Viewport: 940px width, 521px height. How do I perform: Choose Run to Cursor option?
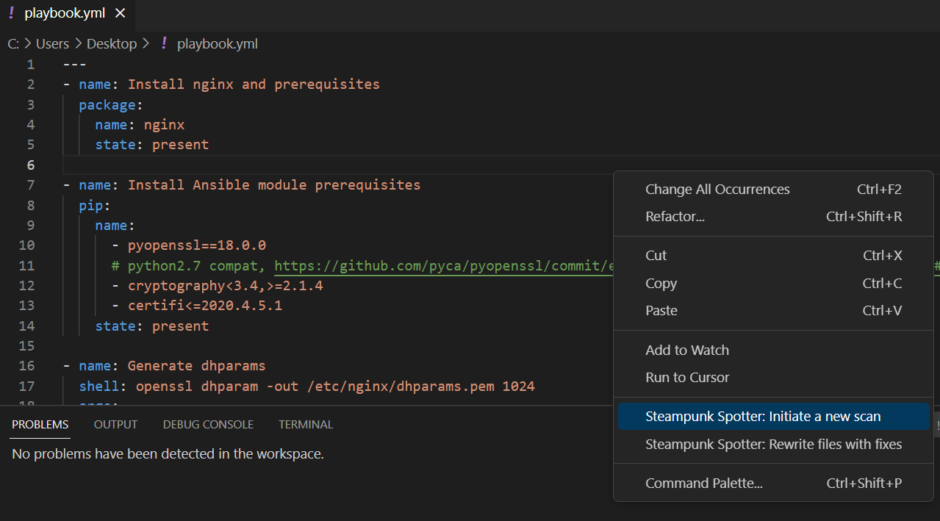pyautogui.click(x=687, y=378)
